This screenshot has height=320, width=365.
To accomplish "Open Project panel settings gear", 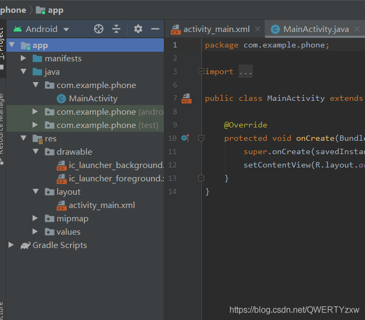I will pyautogui.click(x=138, y=29).
